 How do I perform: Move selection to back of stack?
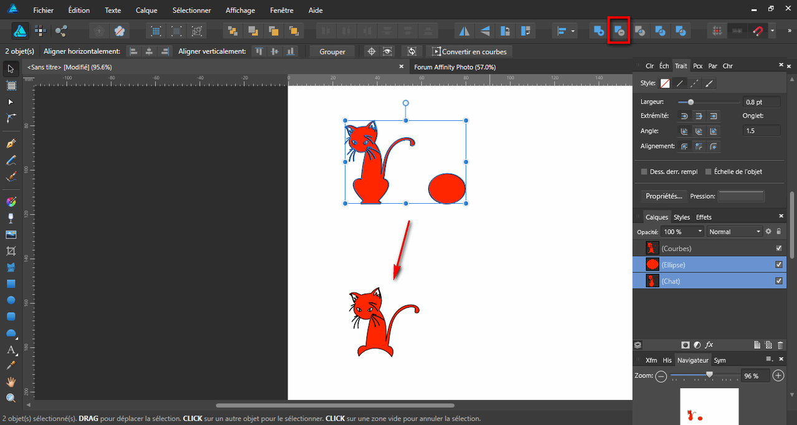click(233, 31)
